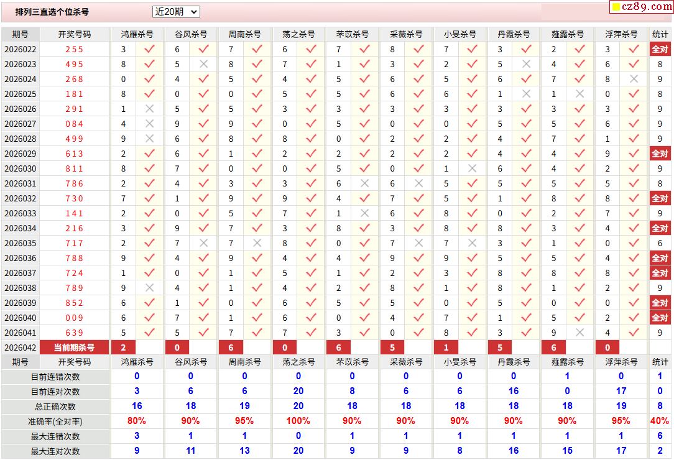Click the 最大连对次数 row label

(x=56, y=451)
